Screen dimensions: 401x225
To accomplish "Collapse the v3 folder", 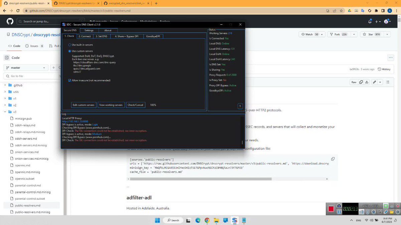I will click(x=5, y=112).
